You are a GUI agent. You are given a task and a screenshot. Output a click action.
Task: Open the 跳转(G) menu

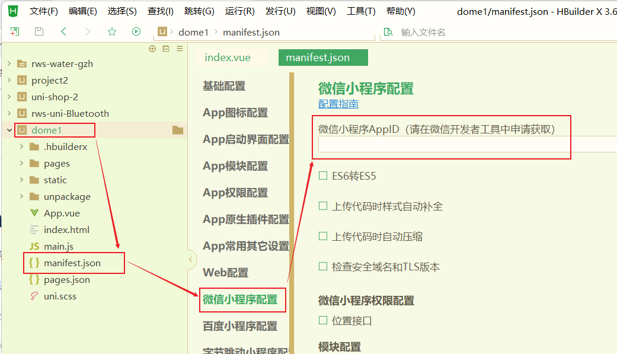(x=199, y=11)
